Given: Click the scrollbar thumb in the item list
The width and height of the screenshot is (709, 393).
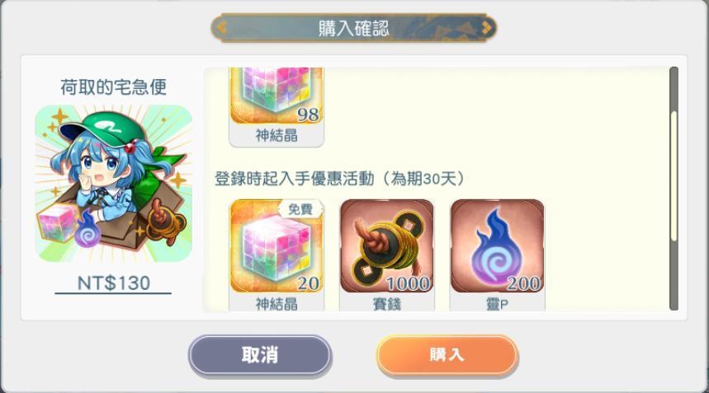Looking at the screenshot, I should coord(674,176).
